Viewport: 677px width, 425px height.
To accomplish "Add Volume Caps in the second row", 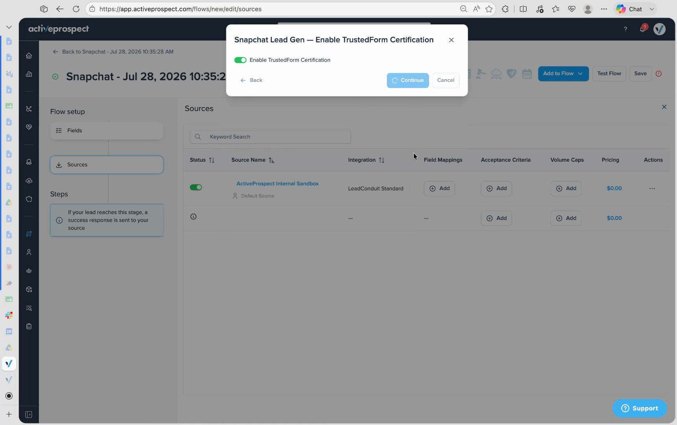I will 566,218.
